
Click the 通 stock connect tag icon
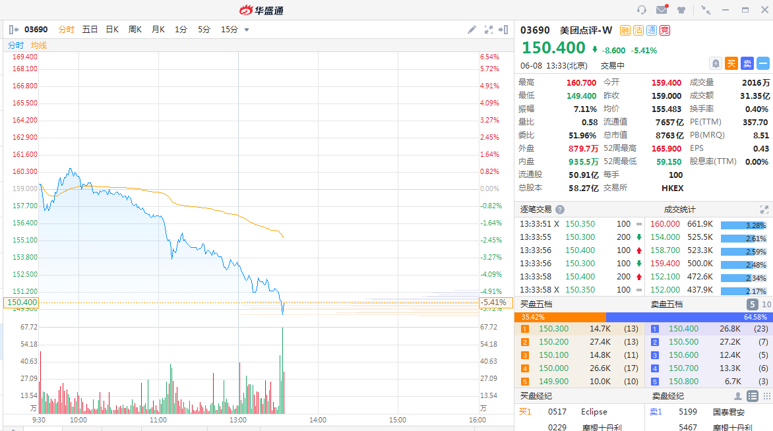652,30
